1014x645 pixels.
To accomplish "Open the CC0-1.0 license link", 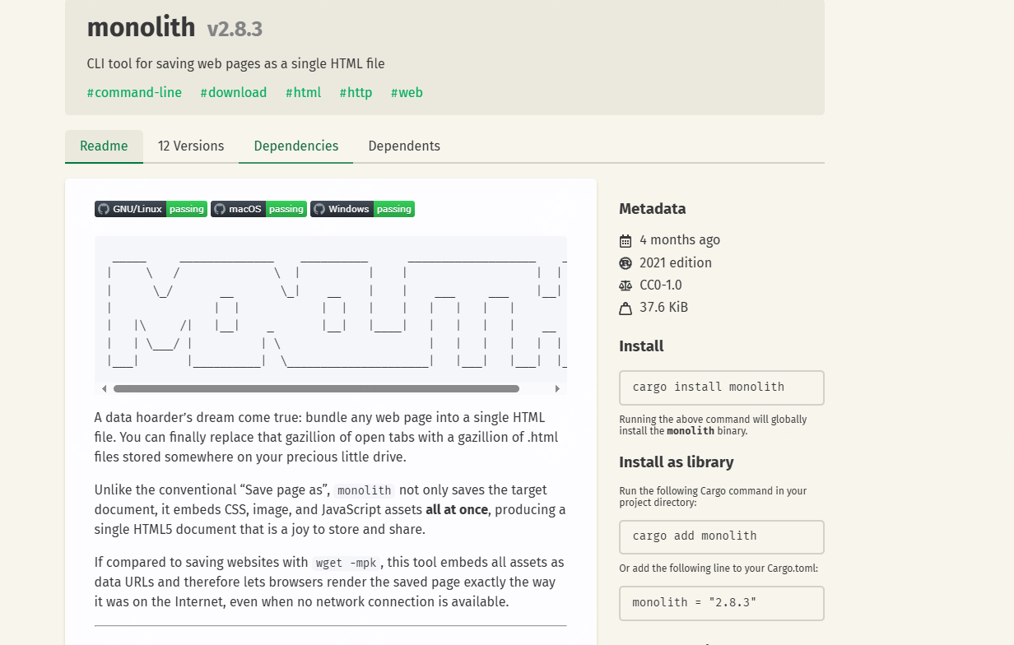I will pyautogui.click(x=660, y=285).
